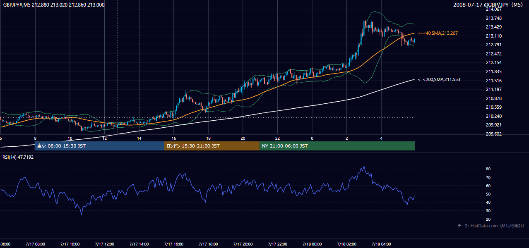Screen dimensions: 529x248
Task: Click RSI level 80 on the axis
Action: (x=488, y=169)
